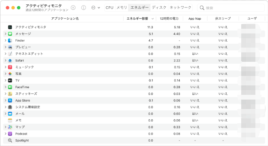Click the Spotlight row icon
The image size is (268, 146).
coord(10,140)
